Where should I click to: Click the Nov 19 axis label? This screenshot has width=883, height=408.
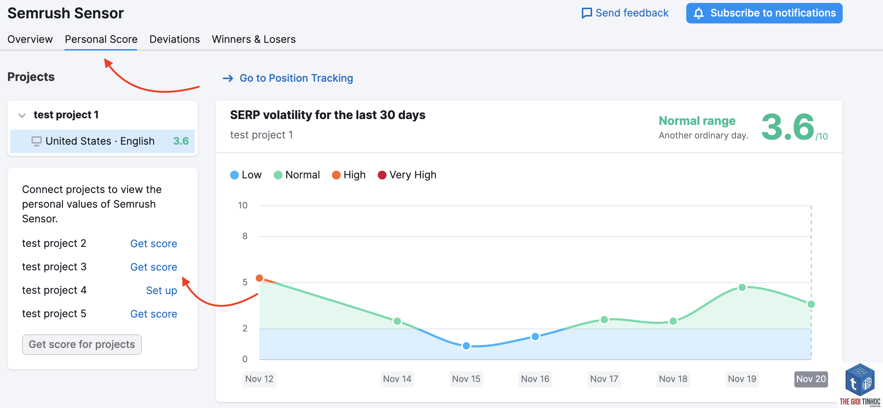(x=742, y=379)
